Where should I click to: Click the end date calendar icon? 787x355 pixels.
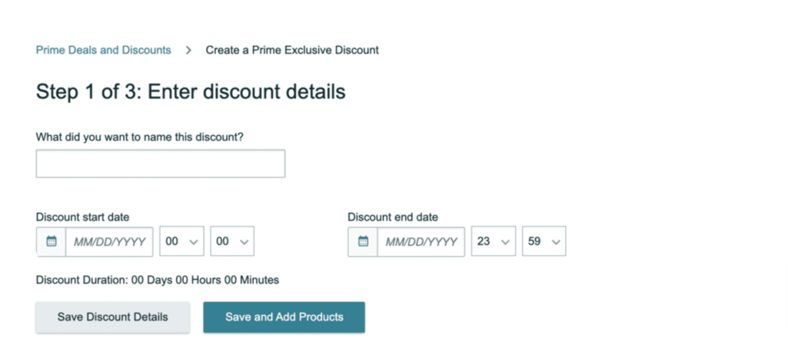coord(363,242)
